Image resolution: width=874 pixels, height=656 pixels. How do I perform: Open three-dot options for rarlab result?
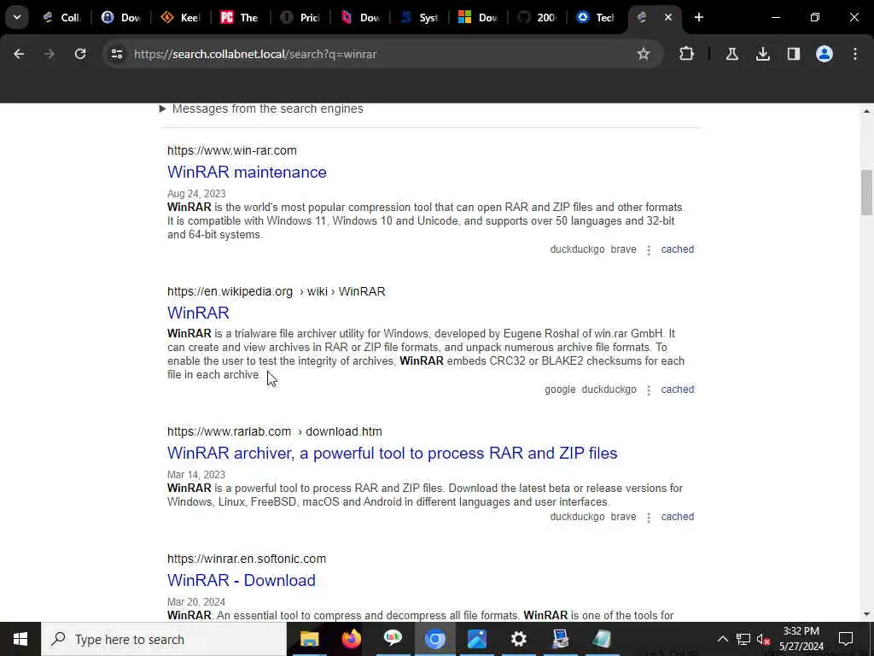pos(649,517)
